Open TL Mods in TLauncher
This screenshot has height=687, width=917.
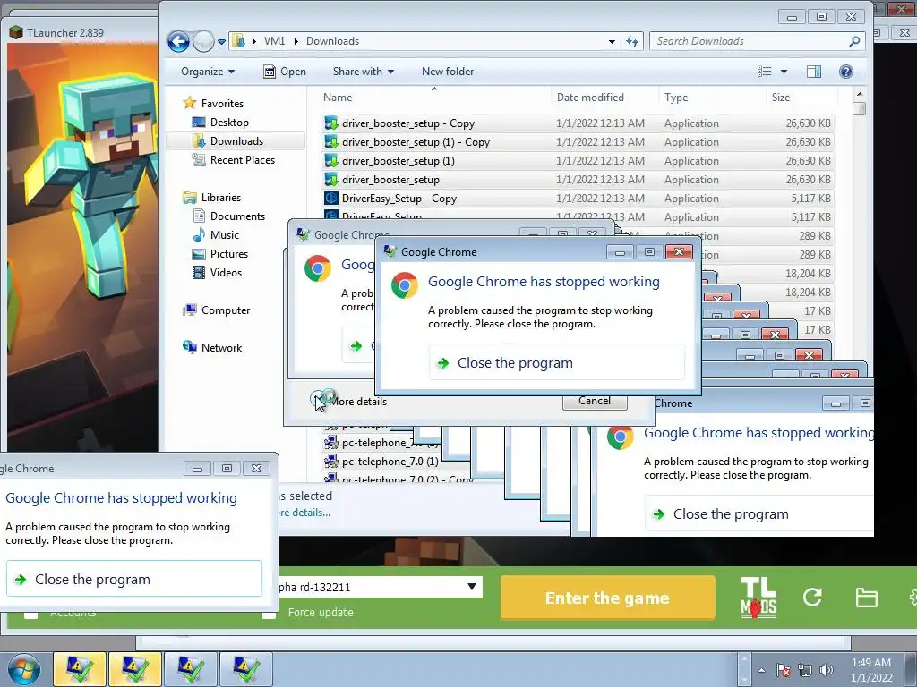point(758,598)
